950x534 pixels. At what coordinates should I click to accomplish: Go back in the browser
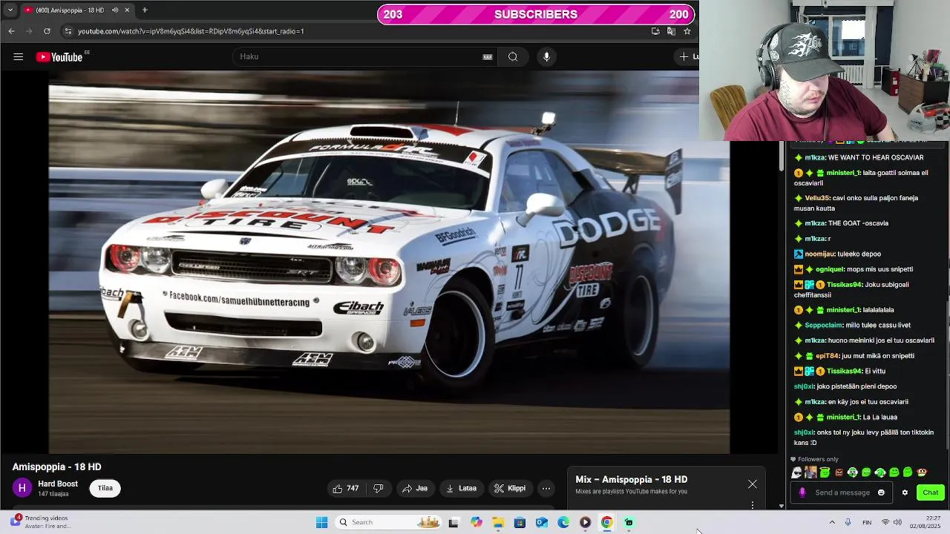click(11, 31)
